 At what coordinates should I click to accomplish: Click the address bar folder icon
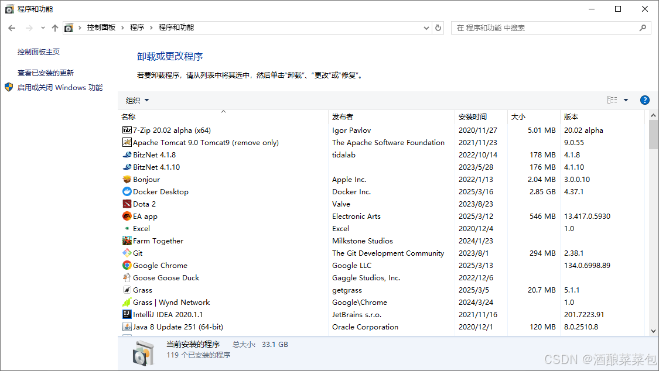(x=69, y=28)
